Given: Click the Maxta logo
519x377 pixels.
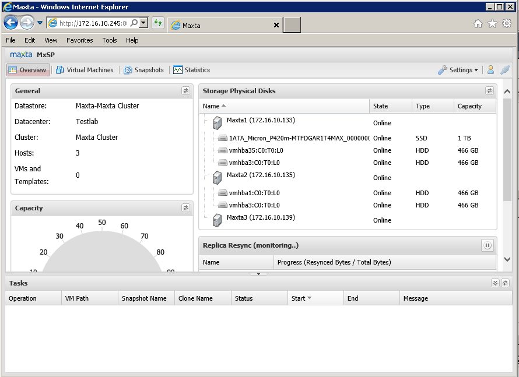Looking at the screenshot, I should (21, 55).
